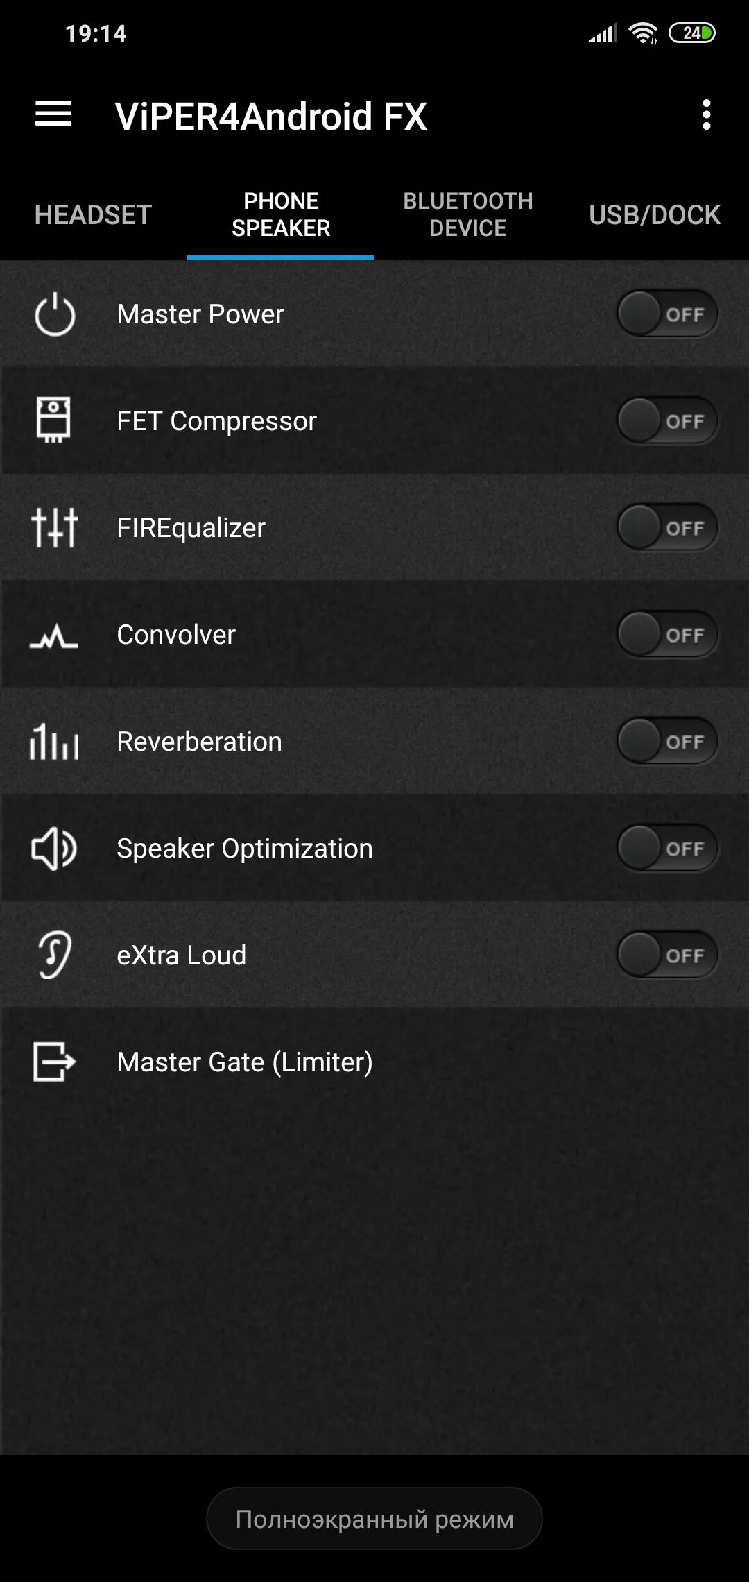749x1582 pixels.
Task: Tap the Полноэкранный режим button
Action: coord(374,1519)
